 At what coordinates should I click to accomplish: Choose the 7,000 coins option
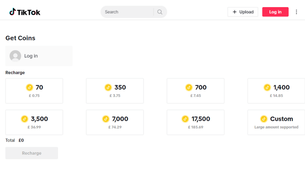pos(115,122)
